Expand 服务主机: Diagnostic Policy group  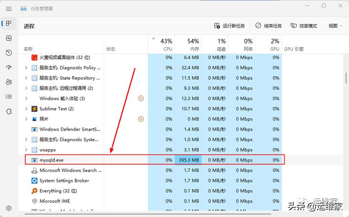click(x=26, y=68)
